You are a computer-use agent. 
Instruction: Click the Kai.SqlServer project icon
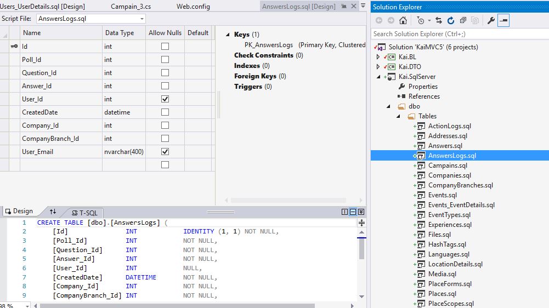(392, 77)
